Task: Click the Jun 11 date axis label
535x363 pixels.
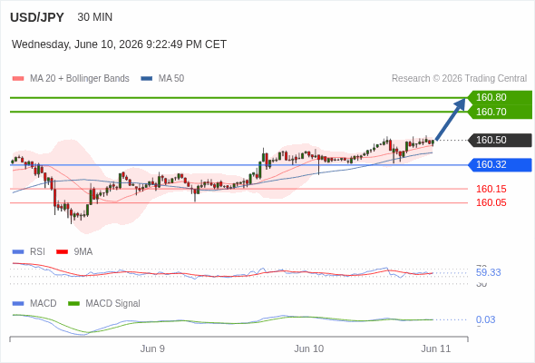Action: (436, 348)
